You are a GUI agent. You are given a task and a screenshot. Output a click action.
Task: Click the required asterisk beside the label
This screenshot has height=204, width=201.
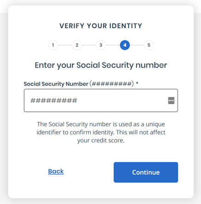[x=137, y=83]
